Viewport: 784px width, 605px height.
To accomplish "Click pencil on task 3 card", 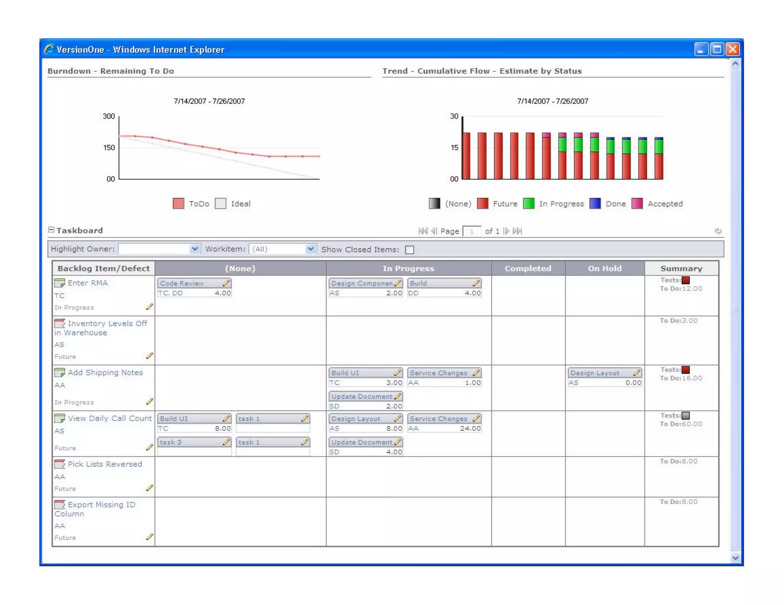I will [x=226, y=442].
